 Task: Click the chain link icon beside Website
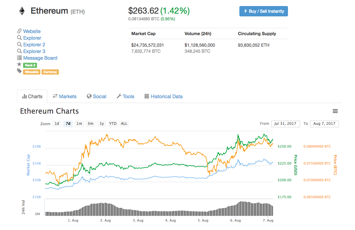pos(19,31)
